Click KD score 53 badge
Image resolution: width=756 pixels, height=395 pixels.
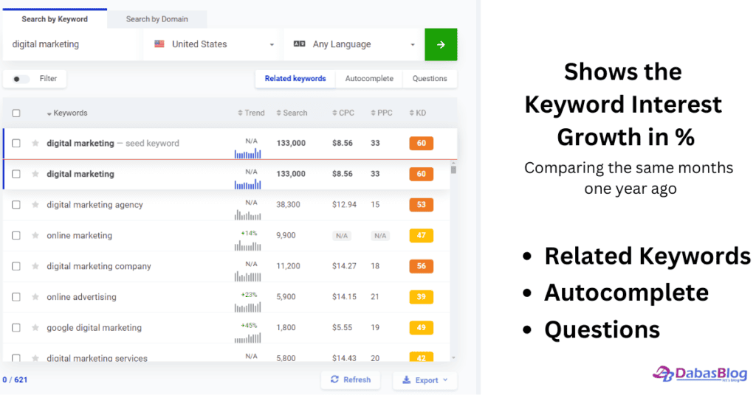click(422, 204)
